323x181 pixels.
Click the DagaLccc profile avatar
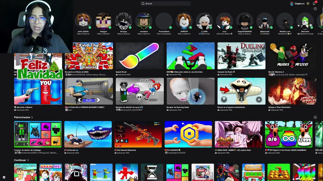click(x=292, y=4)
